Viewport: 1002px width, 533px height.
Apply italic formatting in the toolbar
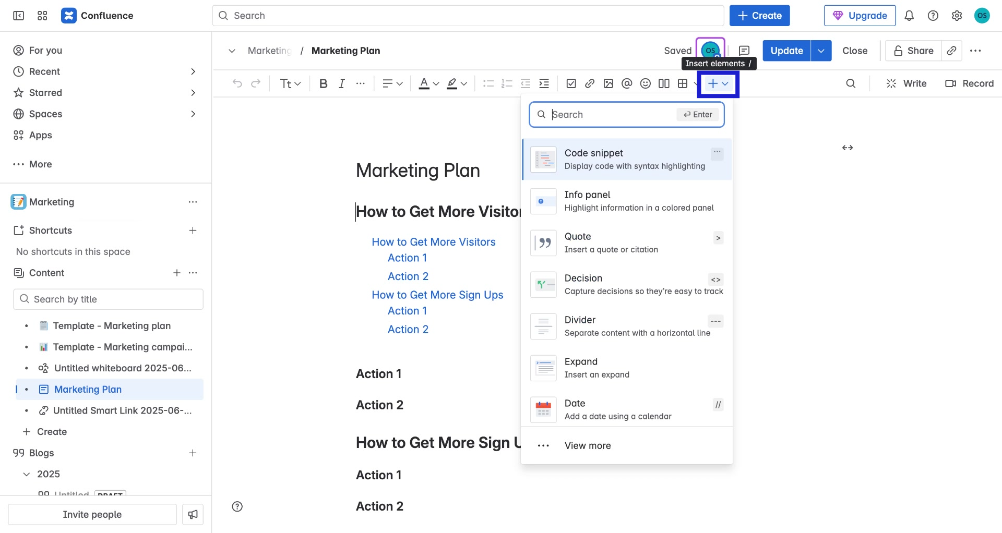click(x=342, y=83)
